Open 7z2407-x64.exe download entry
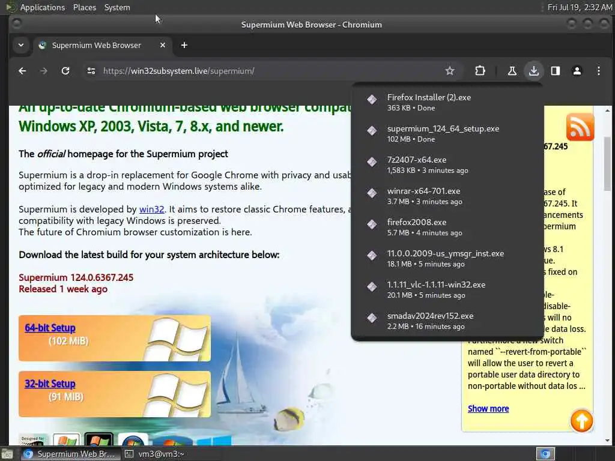This screenshot has height=461, width=615. 447,164
